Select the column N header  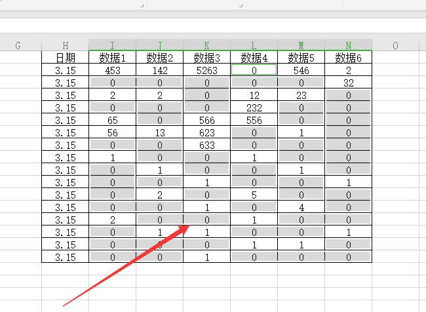[x=348, y=45]
